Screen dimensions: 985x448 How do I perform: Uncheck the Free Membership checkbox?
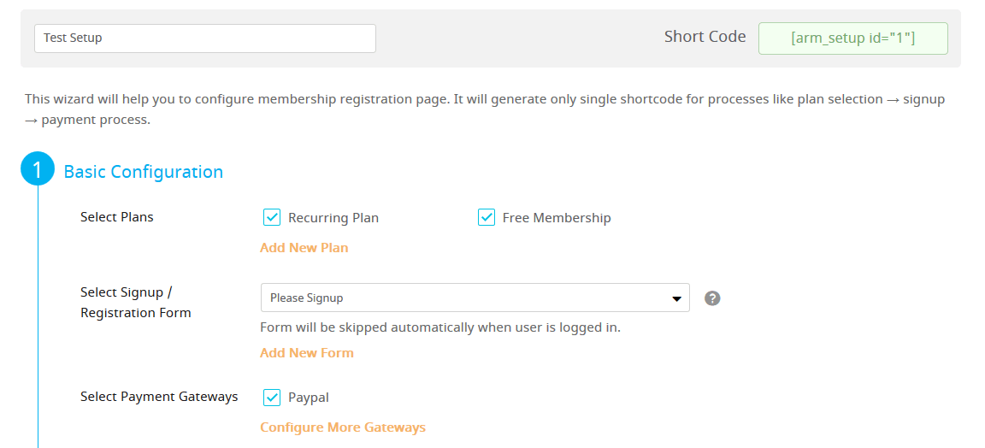point(487,217)
